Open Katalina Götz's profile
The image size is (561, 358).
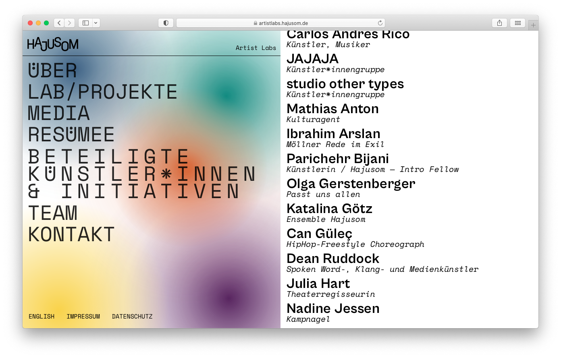(329, 209)
